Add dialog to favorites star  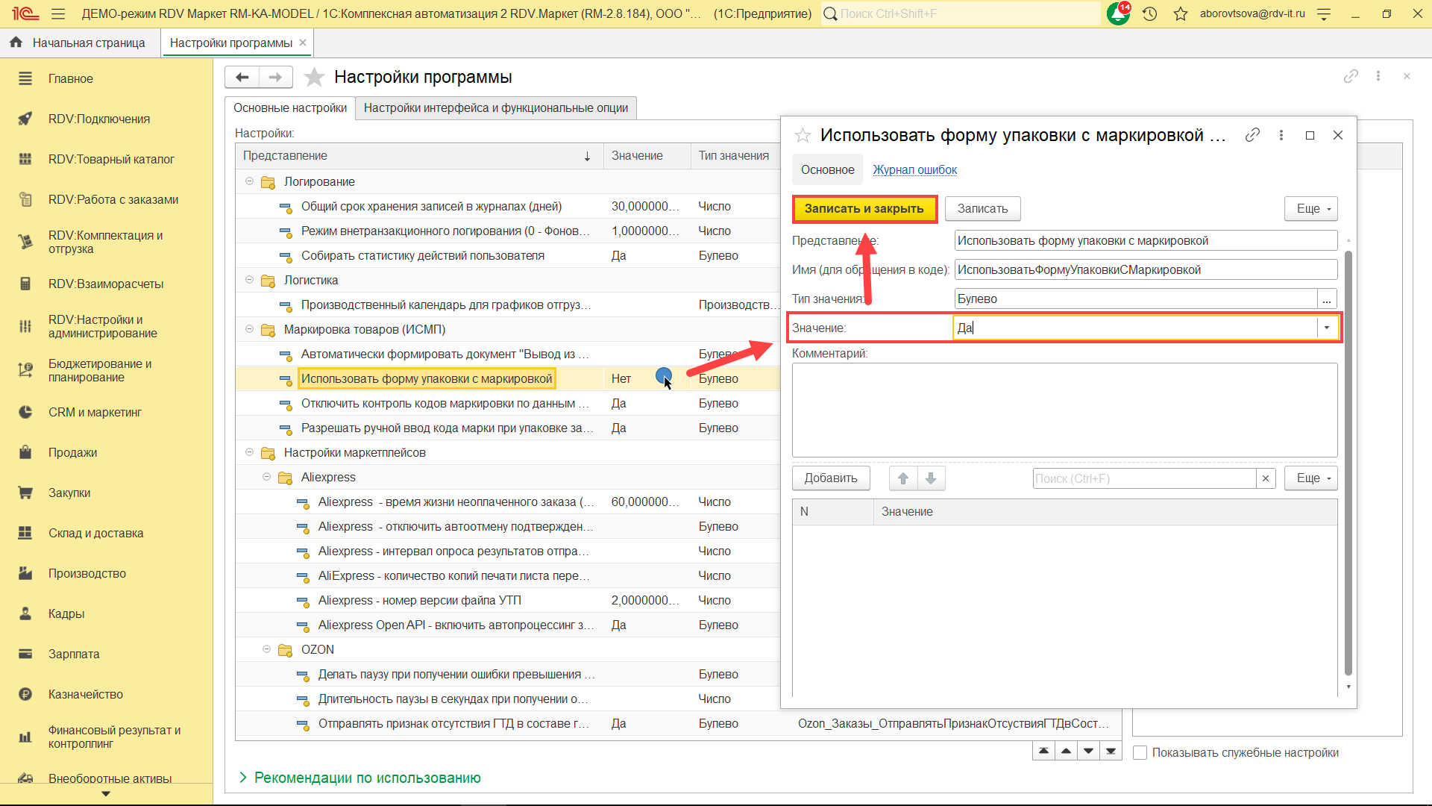coord(803,135)
